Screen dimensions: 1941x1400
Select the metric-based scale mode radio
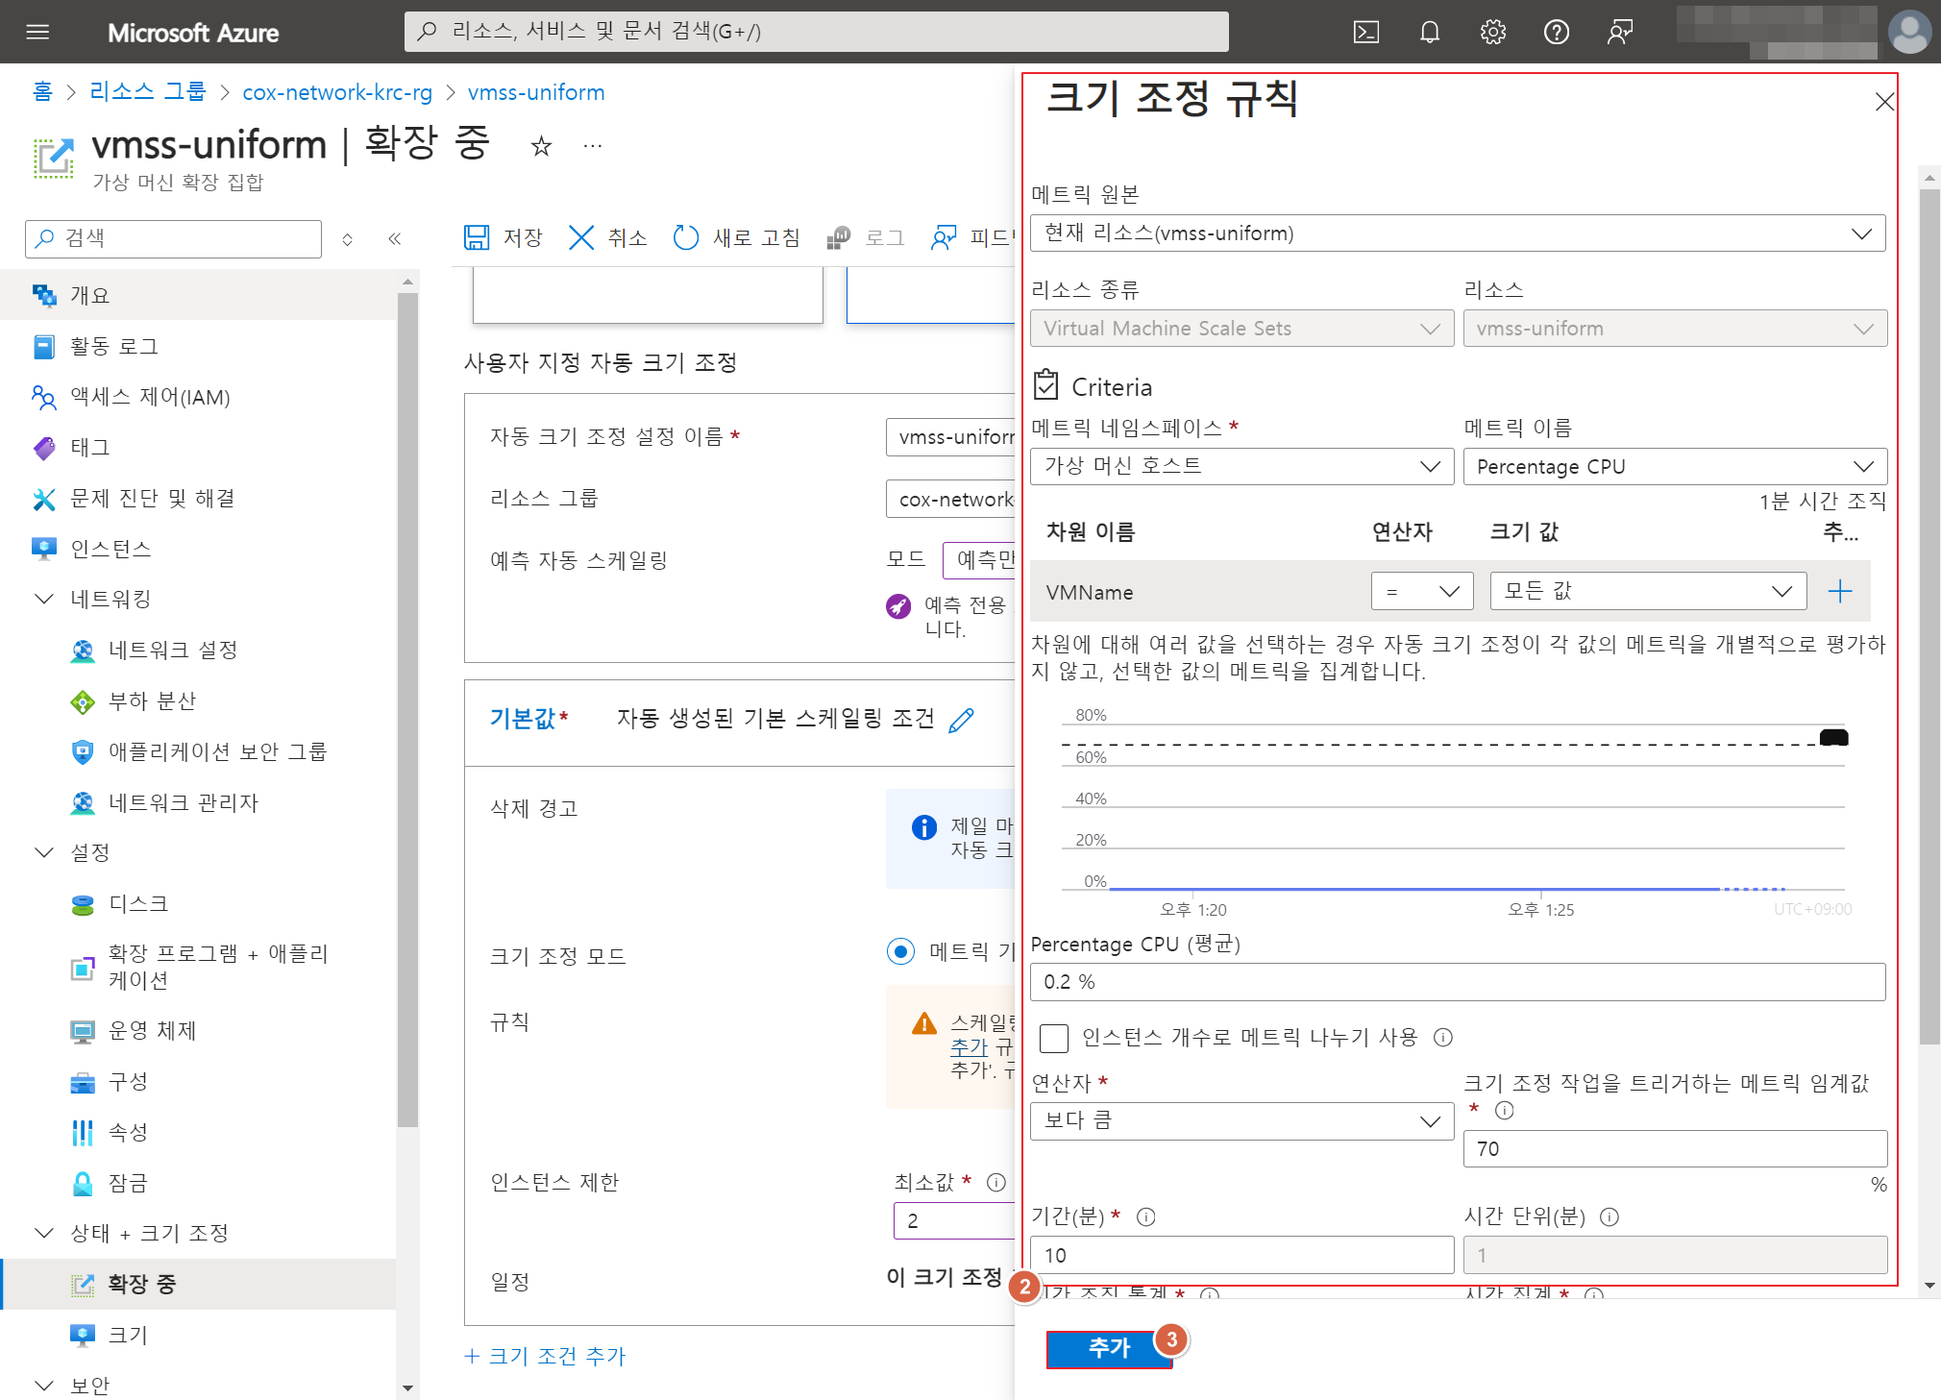(900, 951)
